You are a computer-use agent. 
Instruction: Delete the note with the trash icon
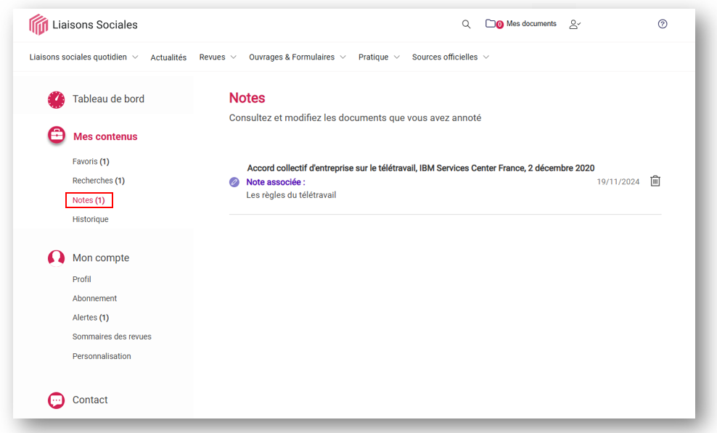(655, 181)
